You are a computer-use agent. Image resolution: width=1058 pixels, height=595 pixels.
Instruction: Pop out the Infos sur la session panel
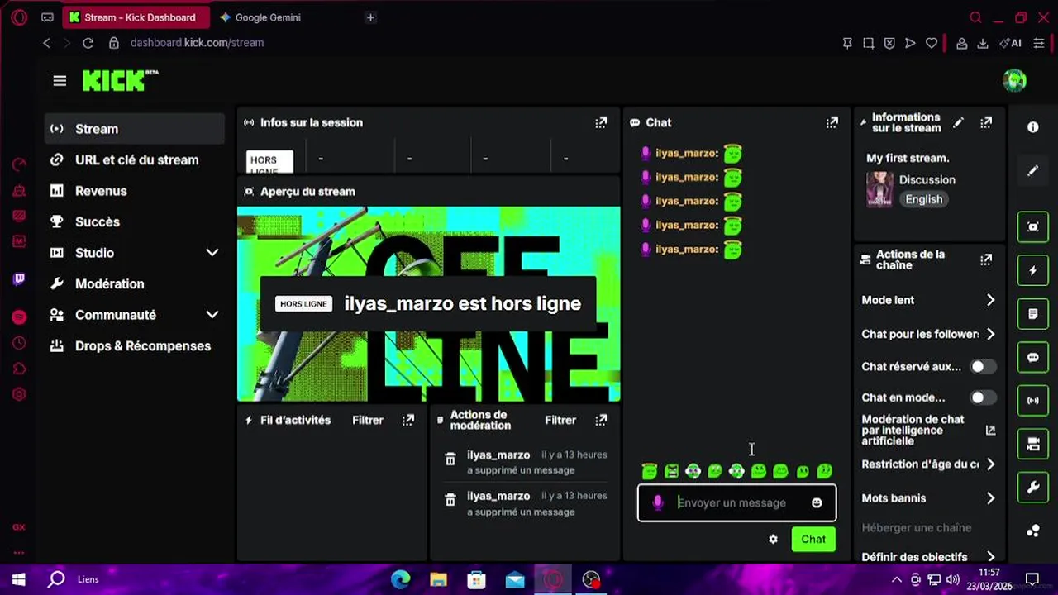(x=601, y=122)
